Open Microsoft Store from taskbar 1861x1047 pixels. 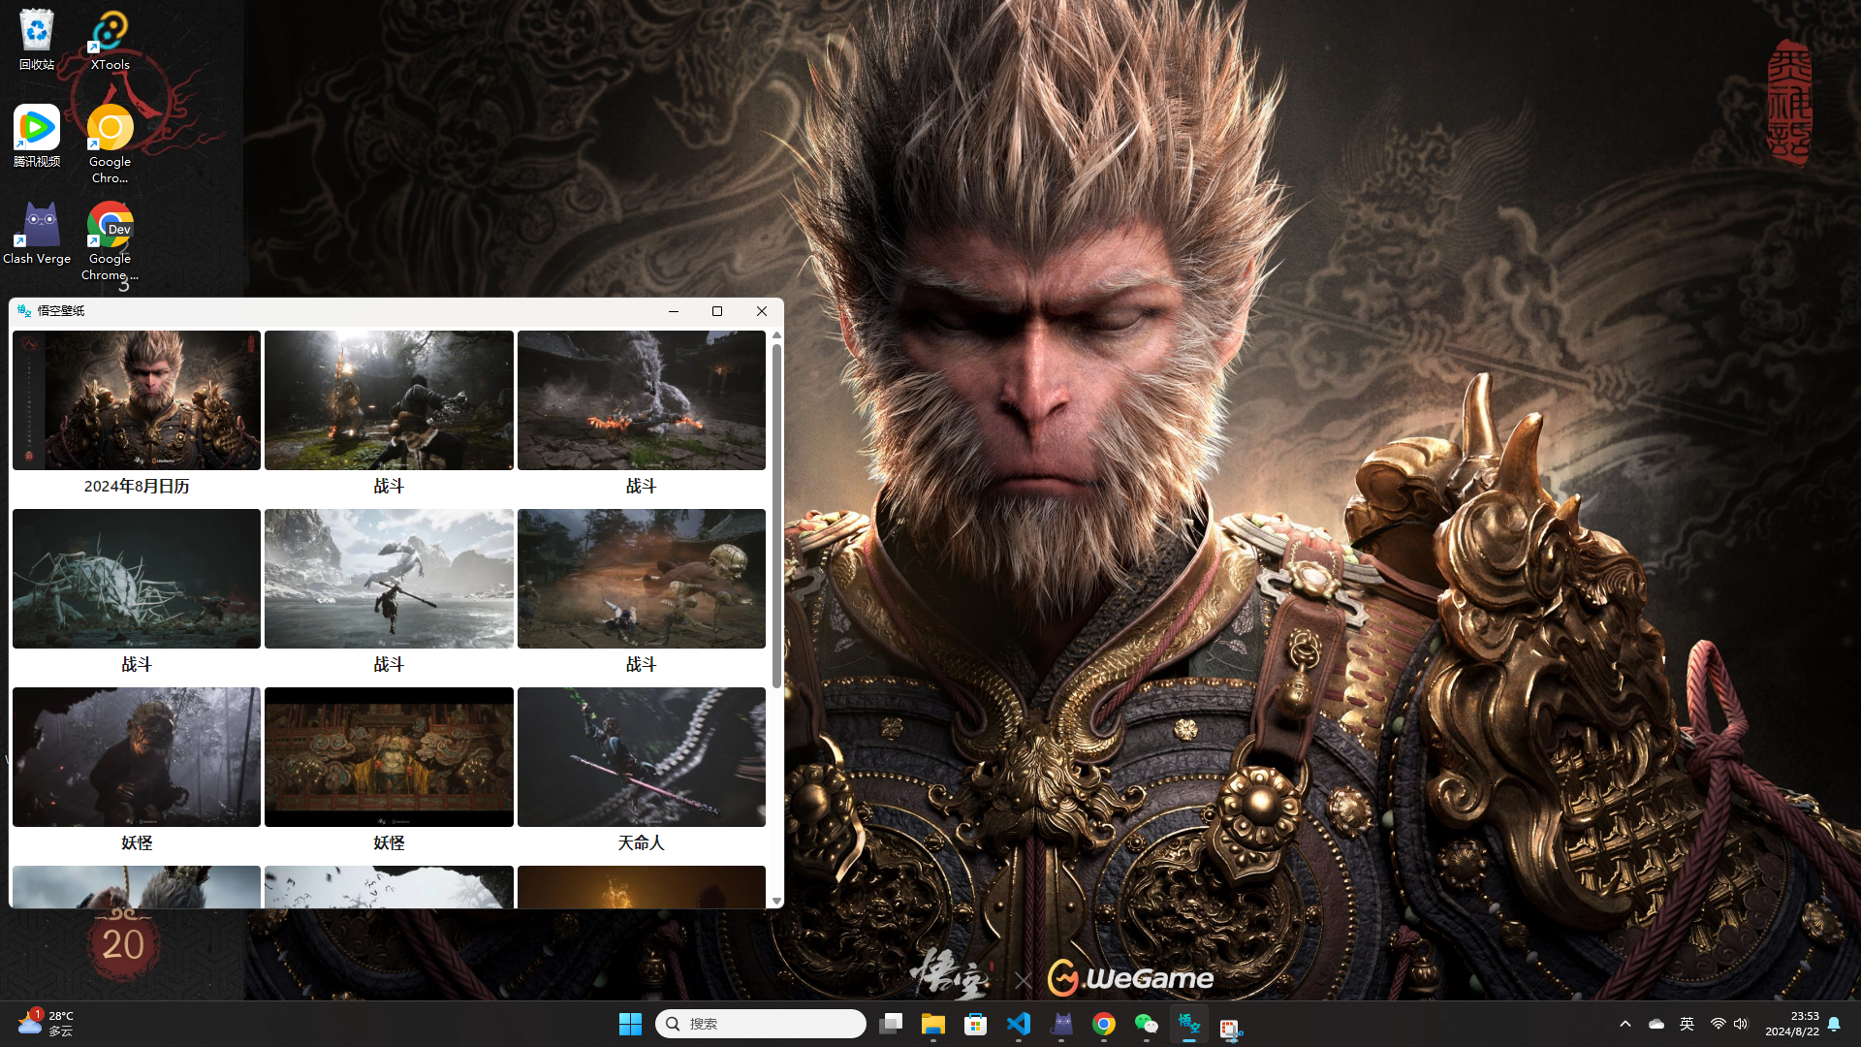pyautogui.click(x=976, y=1024)
